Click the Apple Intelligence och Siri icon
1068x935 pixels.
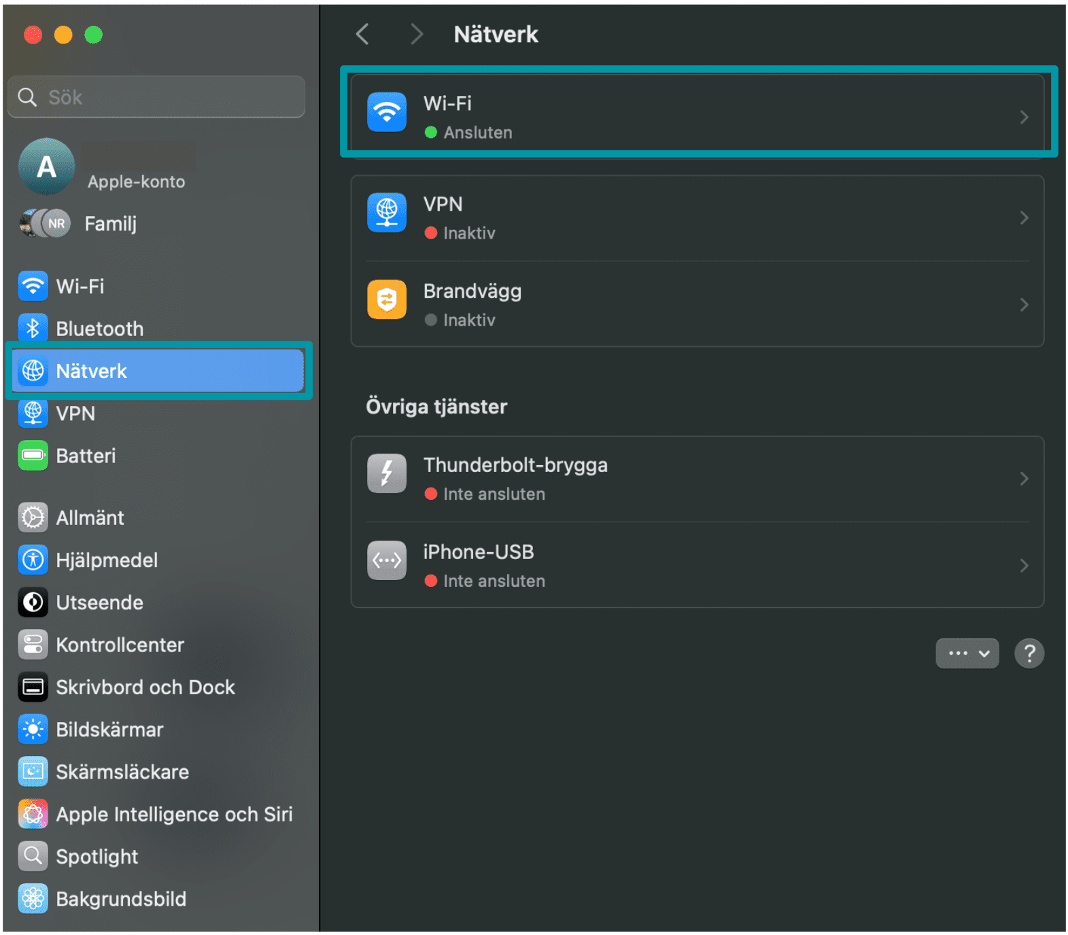click(x=33, y=814)
